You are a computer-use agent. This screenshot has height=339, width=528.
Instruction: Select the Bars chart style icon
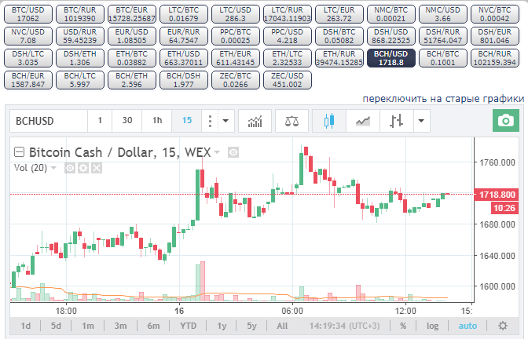pos(396,121)
